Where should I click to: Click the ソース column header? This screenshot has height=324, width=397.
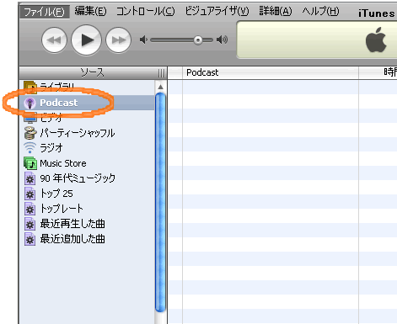click(92, 73)
